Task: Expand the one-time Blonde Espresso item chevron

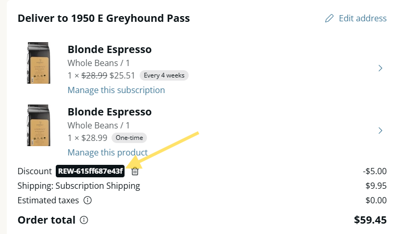Action: pos(380,131)
